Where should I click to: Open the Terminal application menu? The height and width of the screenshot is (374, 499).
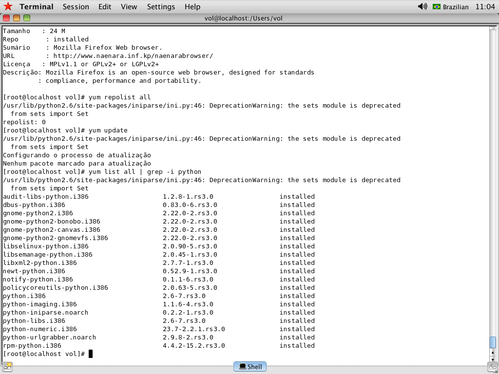click(x=36, y=7)
